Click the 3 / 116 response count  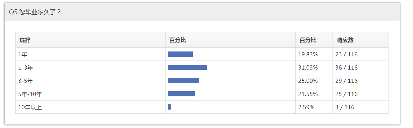pyautogui.click(x=345, y=107)
